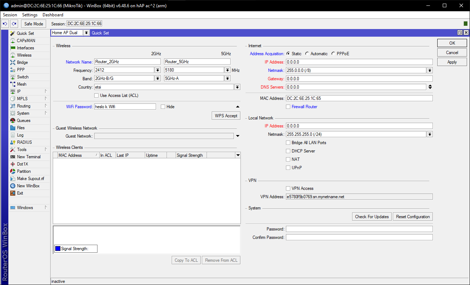Expand the Country dropdown list
The image size is (470, 285).
[237, 87]
